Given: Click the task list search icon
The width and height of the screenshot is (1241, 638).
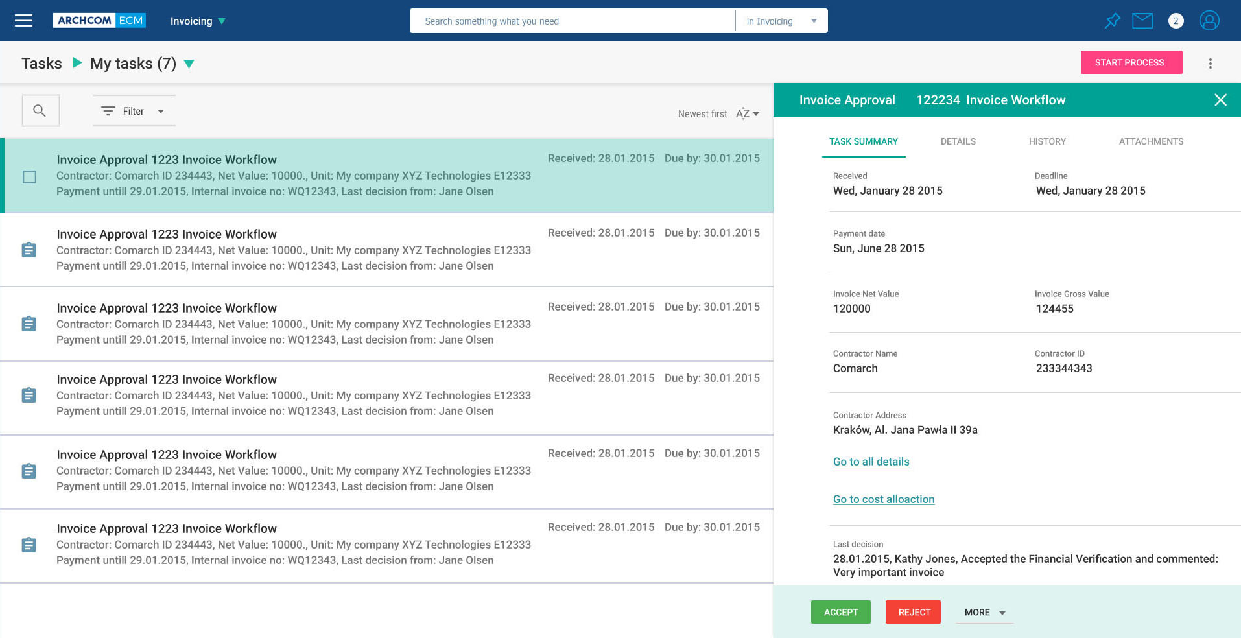Looking at the screenshot, I should coord(40,111).
